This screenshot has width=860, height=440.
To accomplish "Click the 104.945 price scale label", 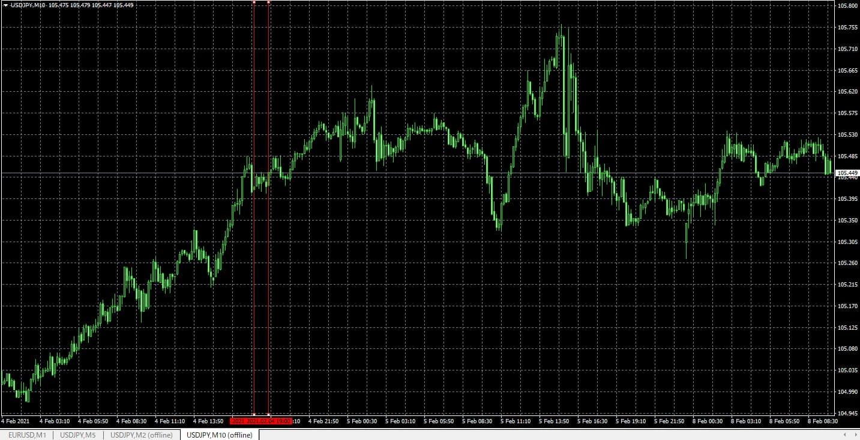I will pos(847,413).
